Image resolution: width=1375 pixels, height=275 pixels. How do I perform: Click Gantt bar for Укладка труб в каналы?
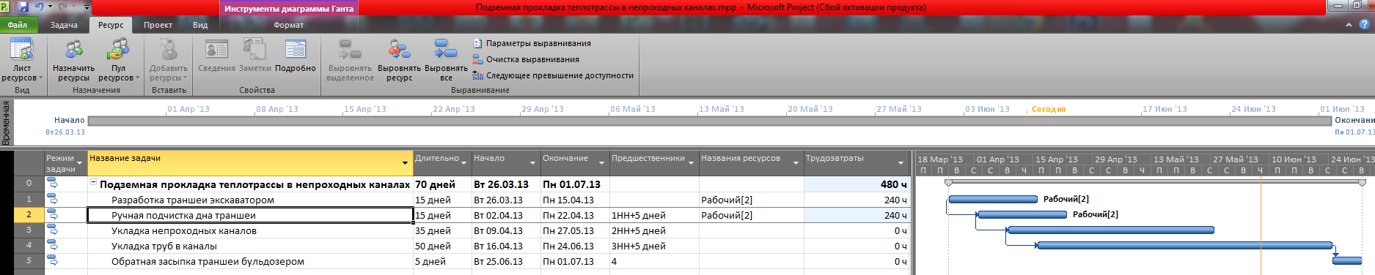1185,245
